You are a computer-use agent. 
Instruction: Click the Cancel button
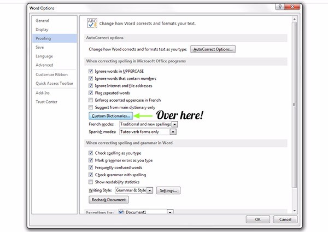(285, 219)
